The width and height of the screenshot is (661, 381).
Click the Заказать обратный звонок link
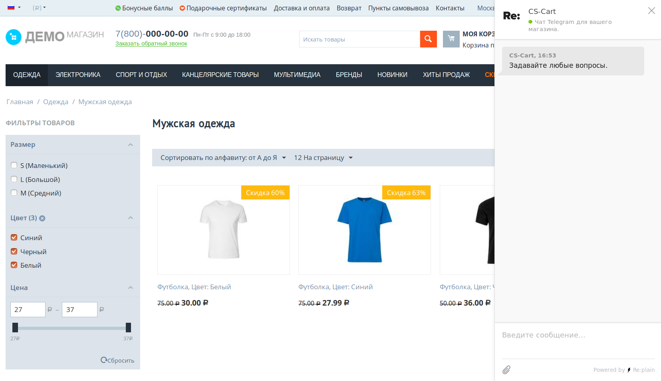[151, 43]
